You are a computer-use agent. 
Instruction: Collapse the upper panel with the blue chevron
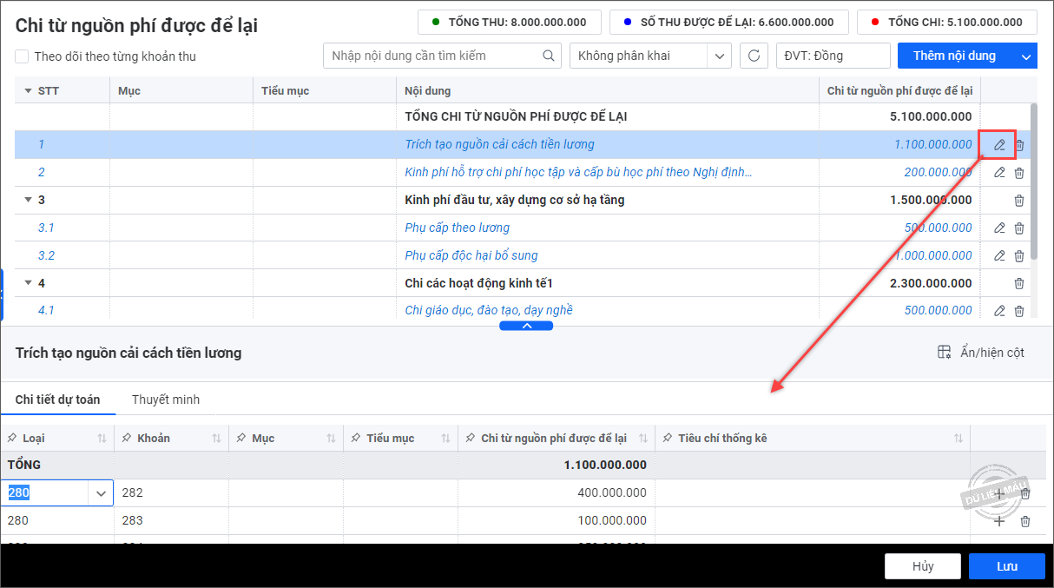point(526,326)
